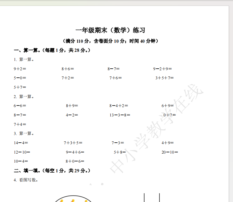Click question label 4. 看图写数。
Viewport: 233px width, 202px height.
tap(26, 180)
